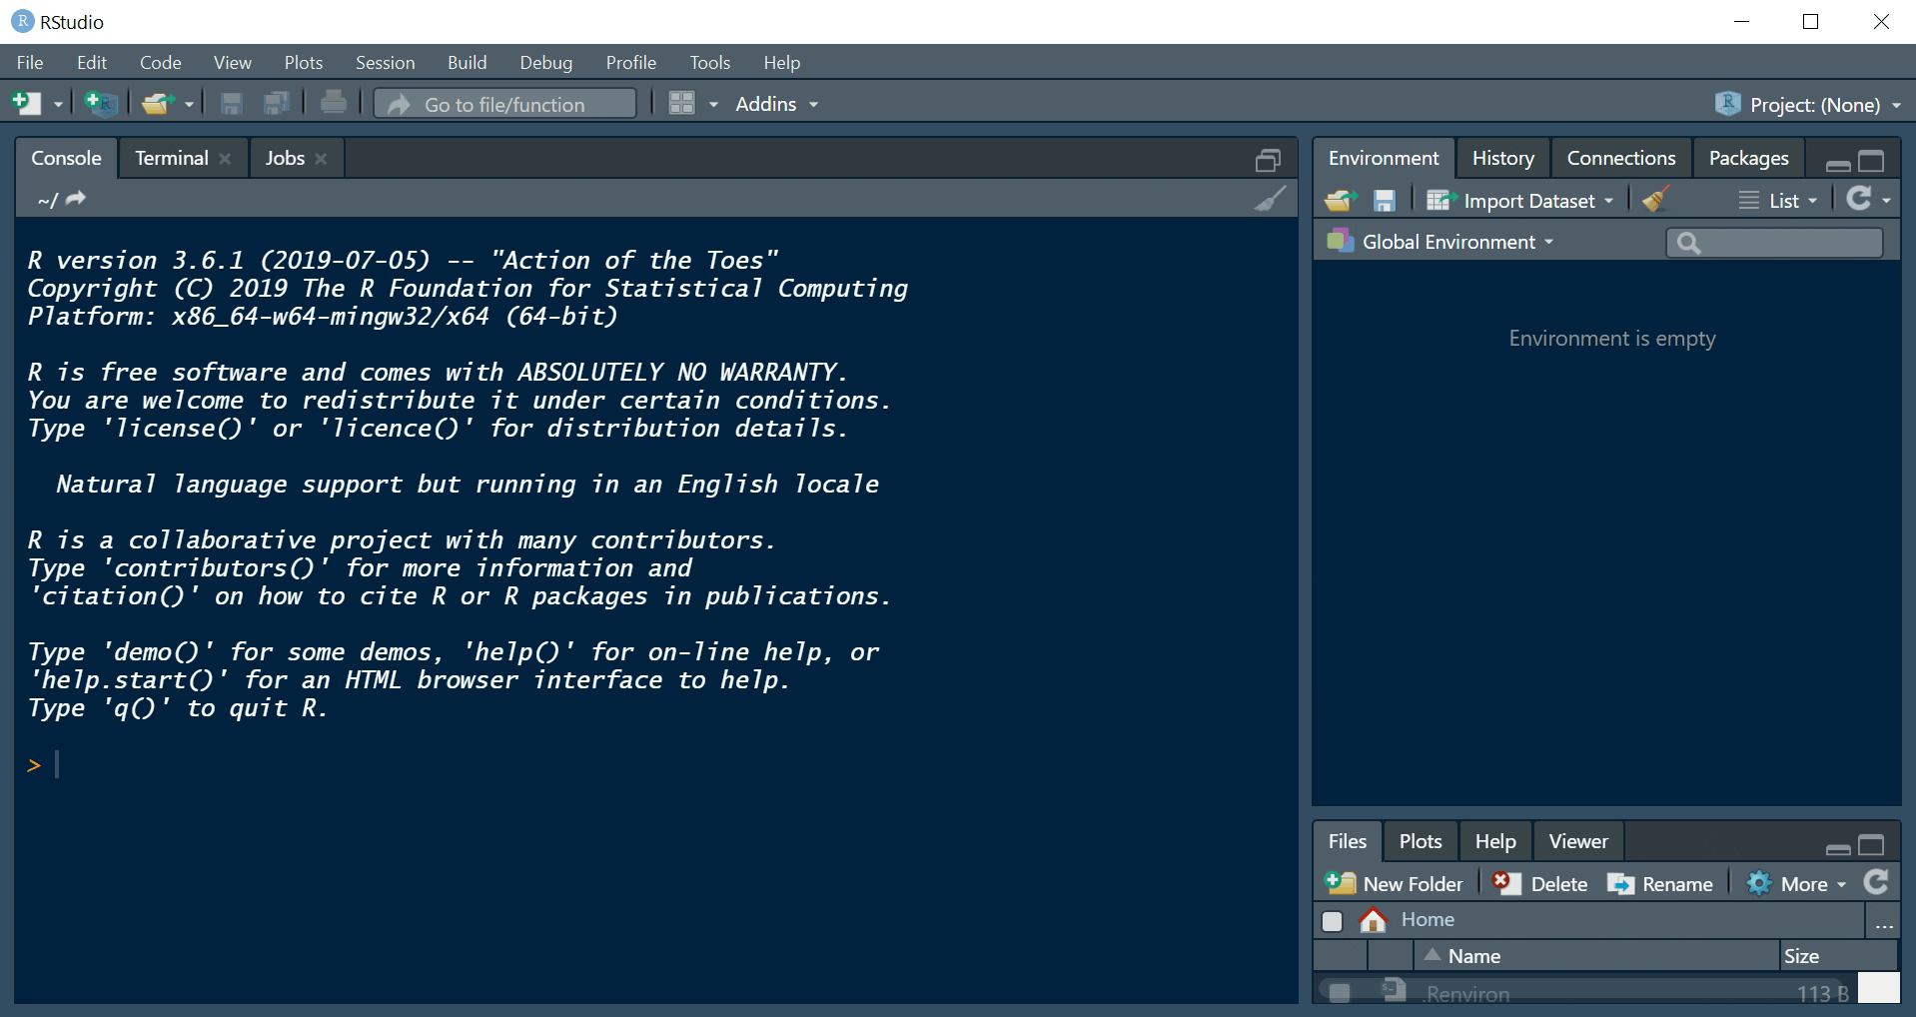The width and height of the screenshot is (1916, 1017).
Task: Click the Go to file/function field
Action: pyautogui.click(x=505, y=104)
